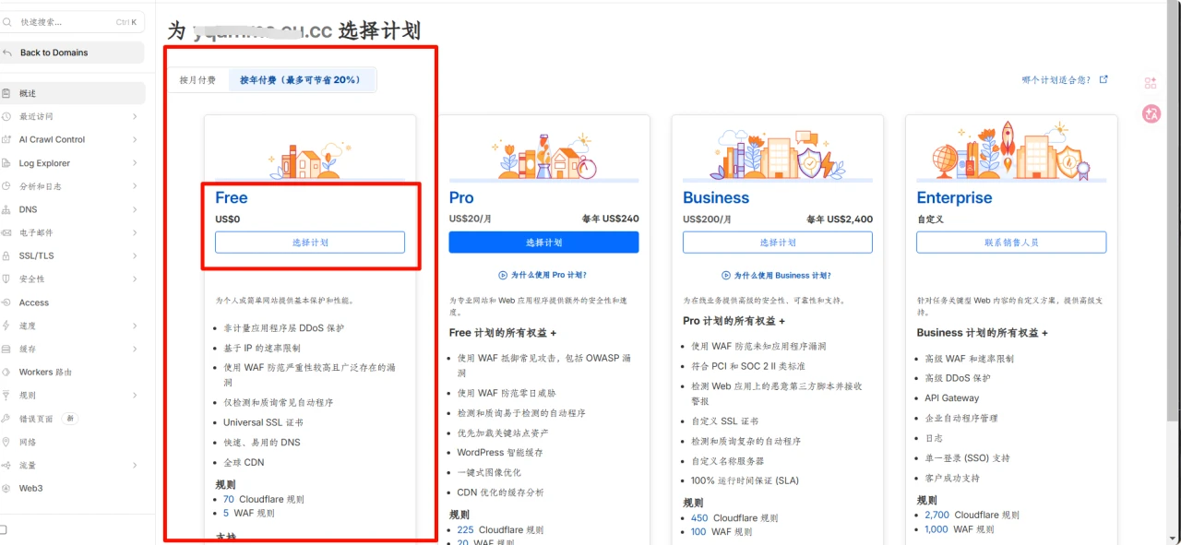Click the pink translate extension icon
The width and height of the screenshot is (1181, 545).
tap(1151, 113)
